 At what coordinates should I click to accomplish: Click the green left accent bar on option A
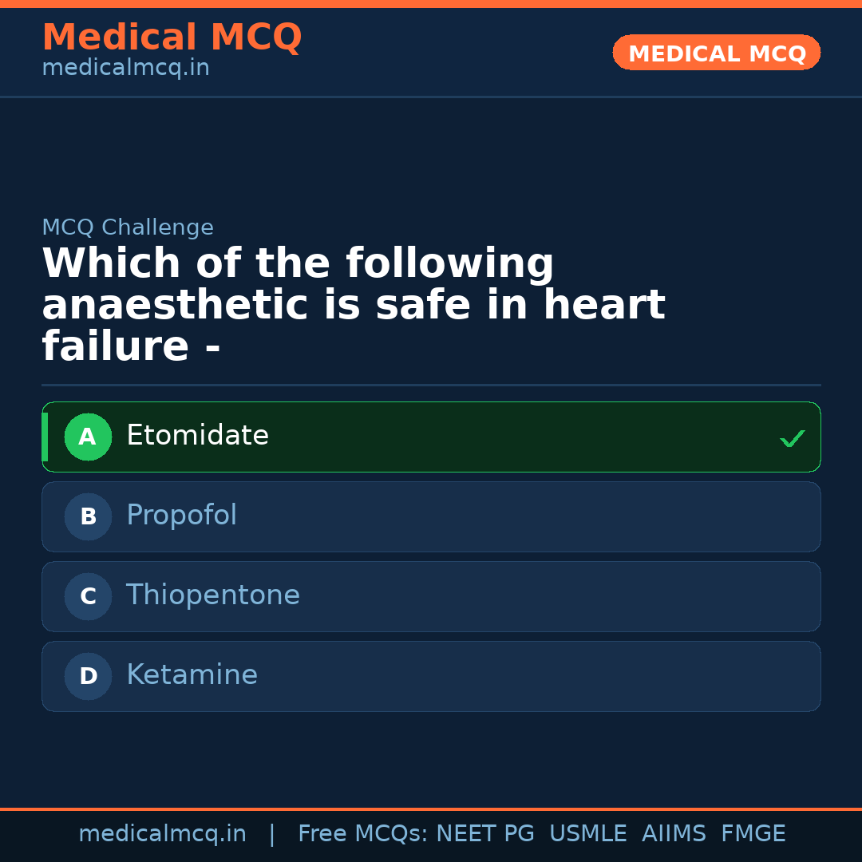45,437
